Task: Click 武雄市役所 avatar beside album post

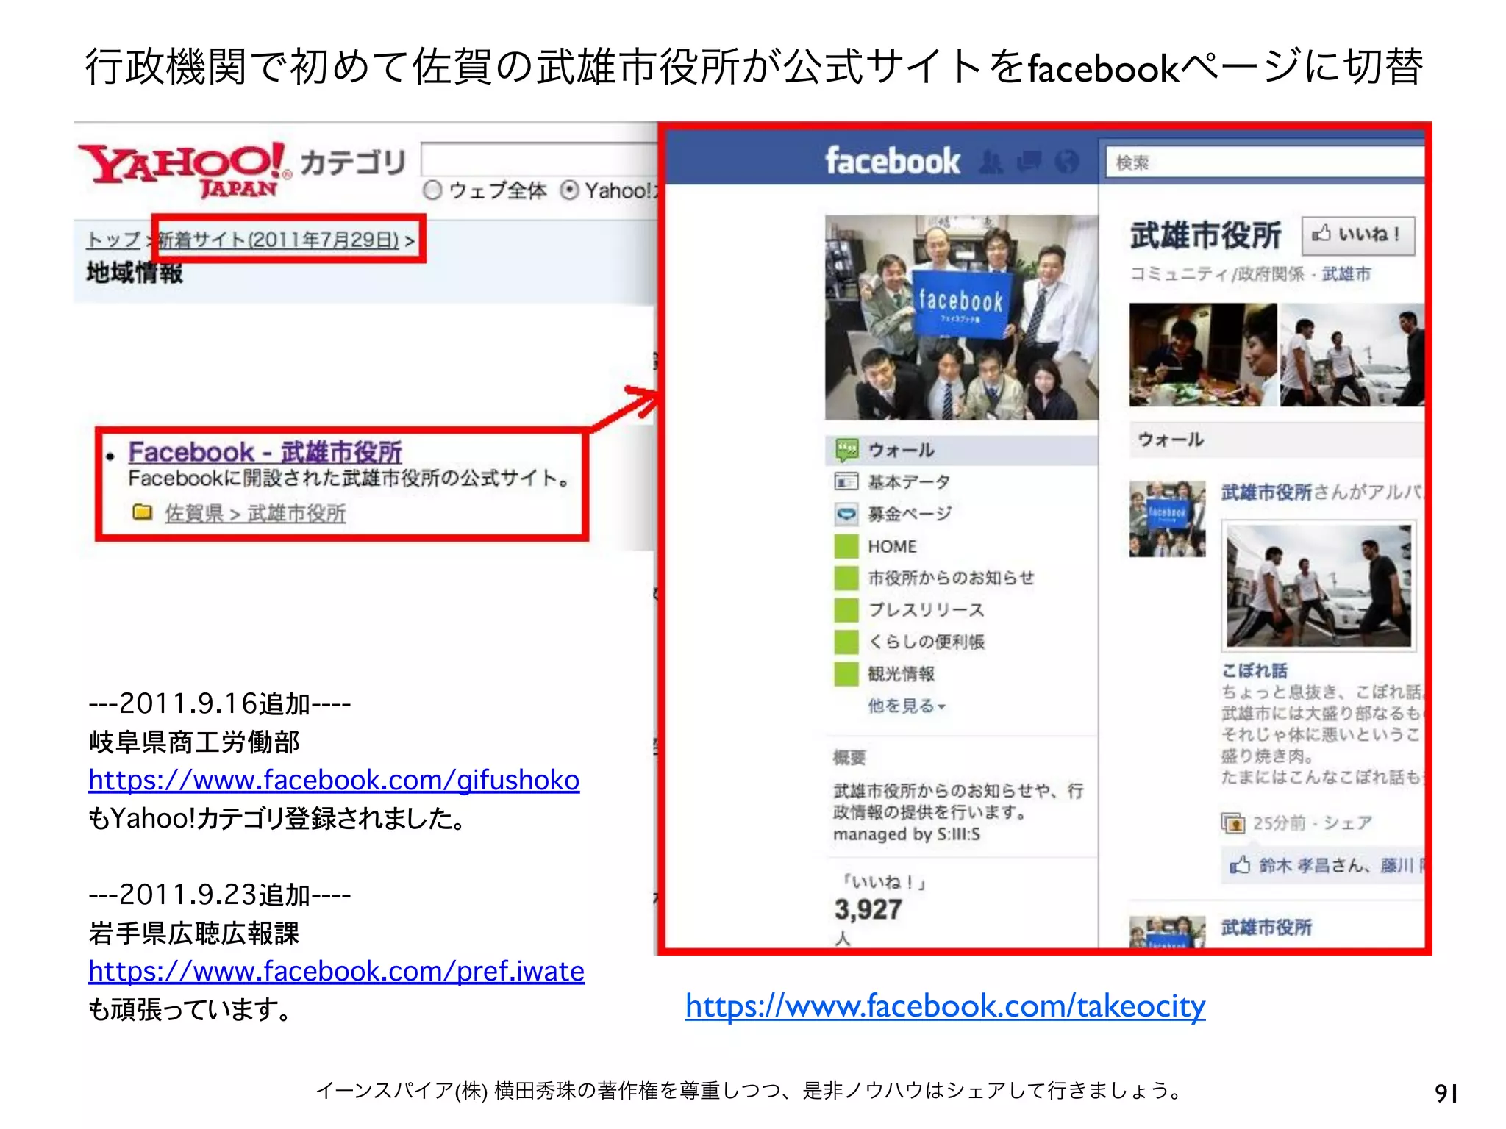Action: (x=1167, y=519)
